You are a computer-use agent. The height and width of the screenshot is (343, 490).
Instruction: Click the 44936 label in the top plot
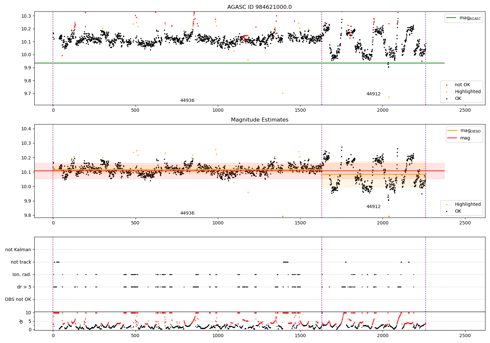187,101
